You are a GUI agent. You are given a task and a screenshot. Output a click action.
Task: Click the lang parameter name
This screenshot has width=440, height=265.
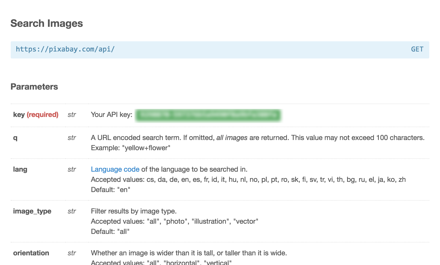pyautogui.click(x=20, y=169)
